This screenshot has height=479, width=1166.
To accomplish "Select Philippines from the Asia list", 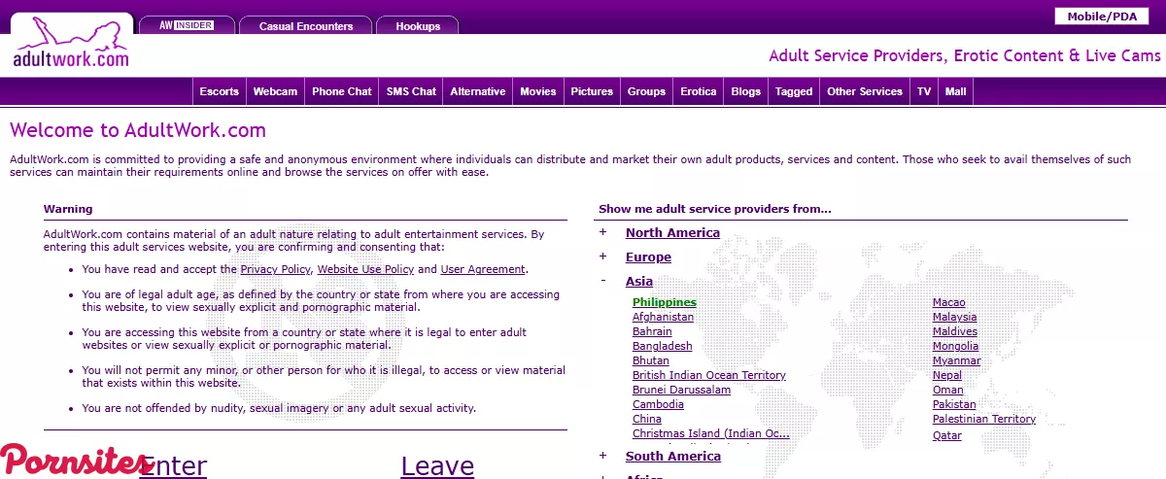I will (x=664, y=302).
